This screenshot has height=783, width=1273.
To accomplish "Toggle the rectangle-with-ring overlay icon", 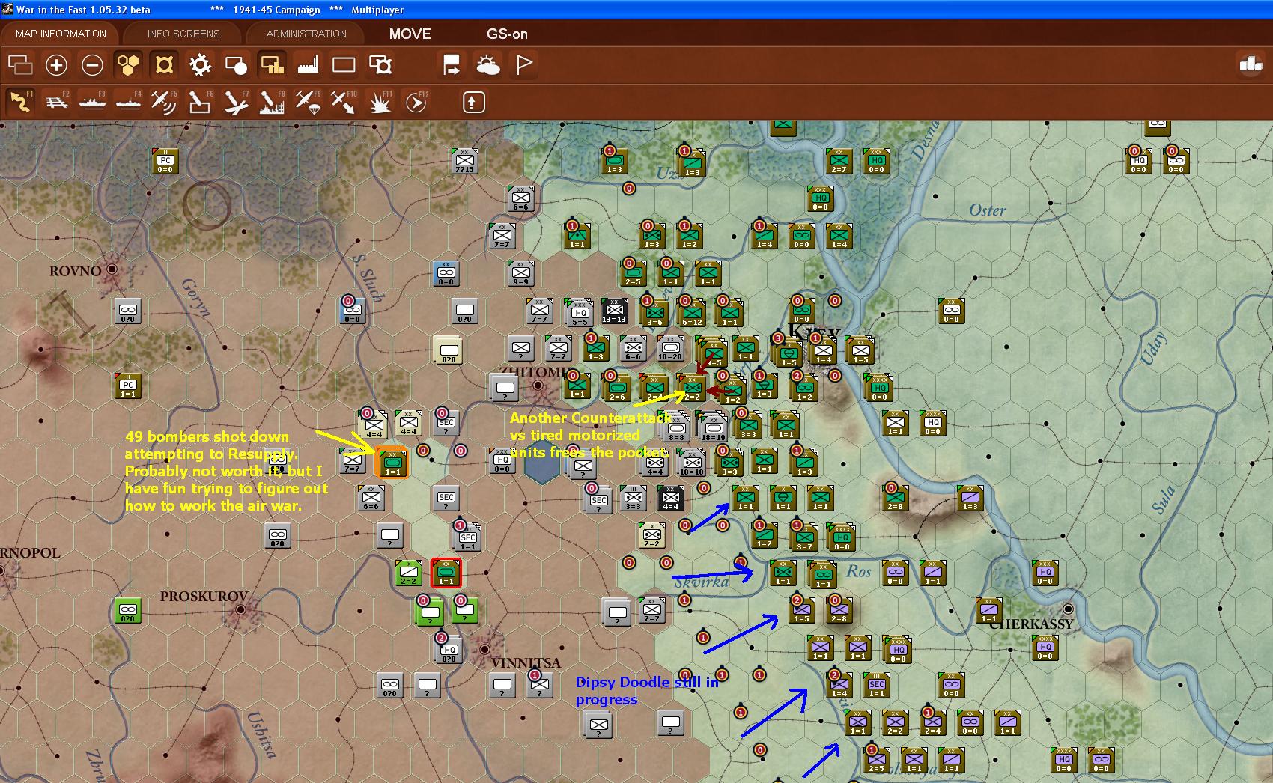I will coord(380,65).
